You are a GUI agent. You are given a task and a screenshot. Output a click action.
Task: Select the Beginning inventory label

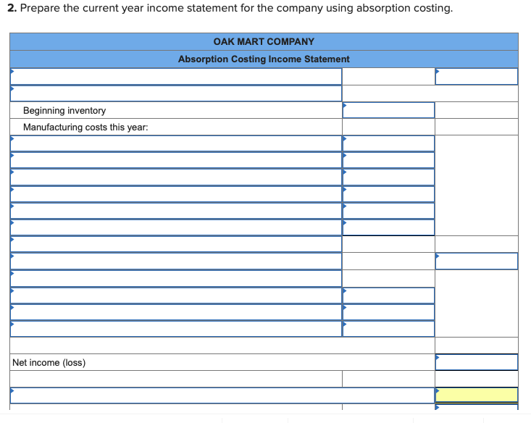coord(64,110)
